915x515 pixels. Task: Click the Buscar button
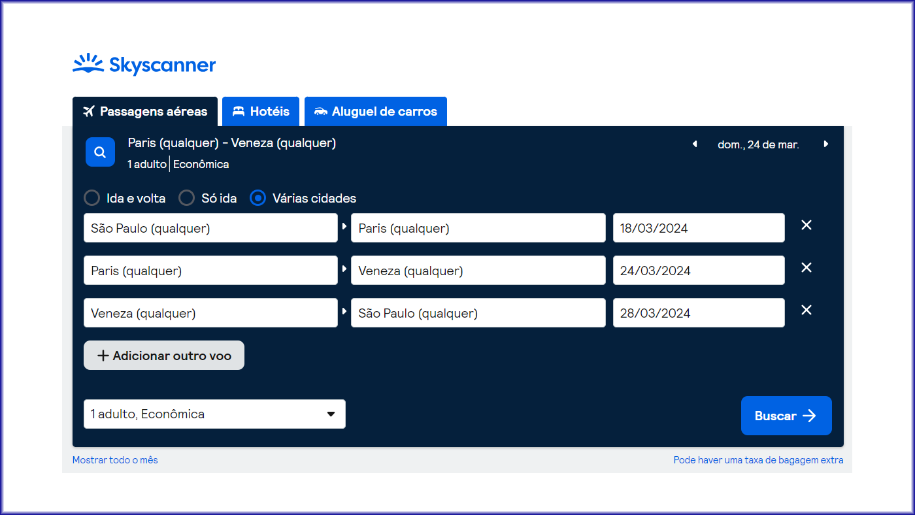pyautogui.click(x=786, y=416)
